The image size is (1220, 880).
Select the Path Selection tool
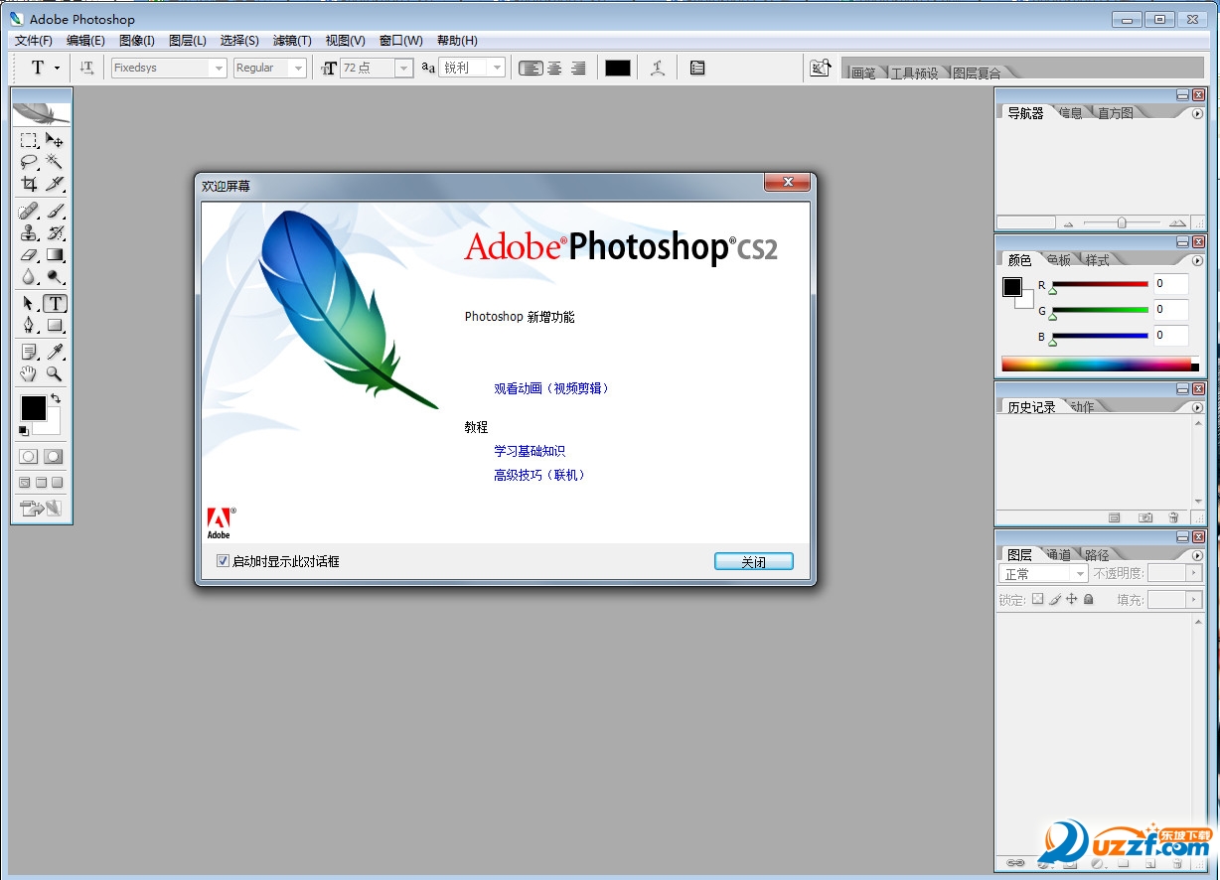29,303
